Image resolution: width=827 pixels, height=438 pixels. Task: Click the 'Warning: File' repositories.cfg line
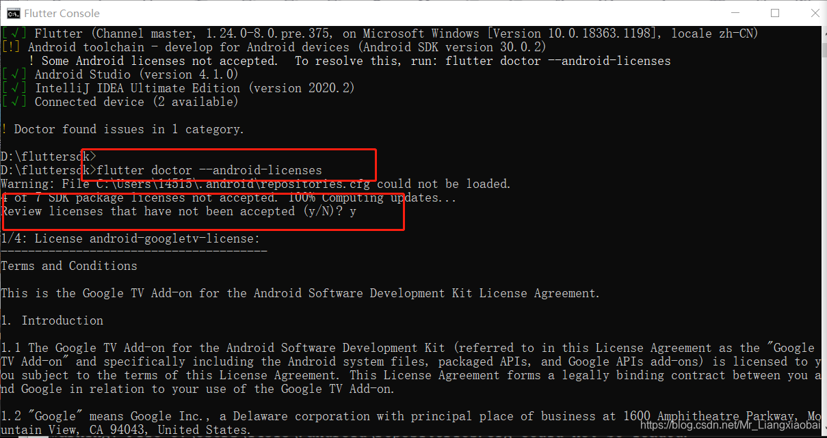click(256, 184)
